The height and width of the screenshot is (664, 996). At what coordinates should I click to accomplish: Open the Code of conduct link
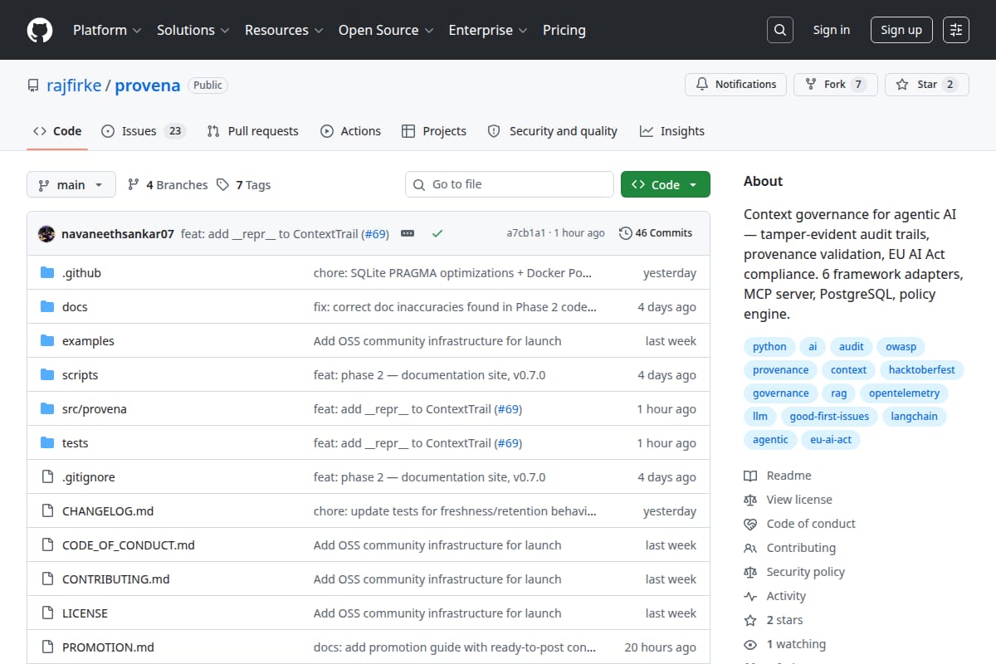coord(799,524)
